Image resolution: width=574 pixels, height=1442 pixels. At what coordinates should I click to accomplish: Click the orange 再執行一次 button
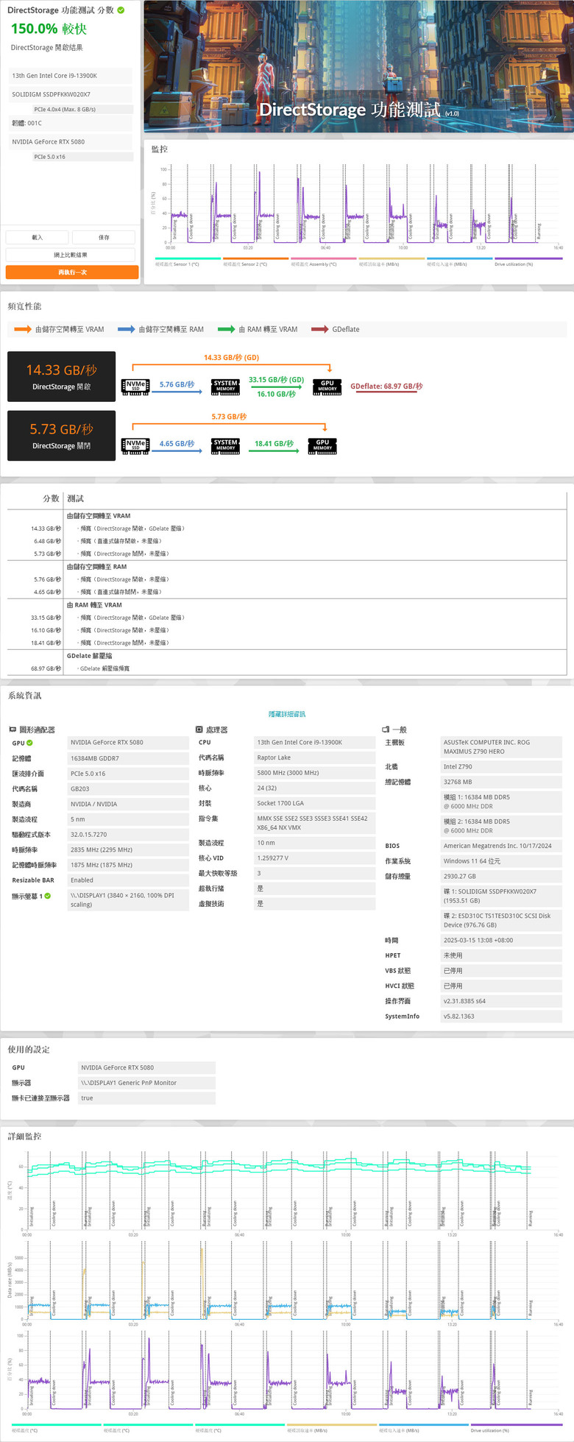[x=72, y=272]
